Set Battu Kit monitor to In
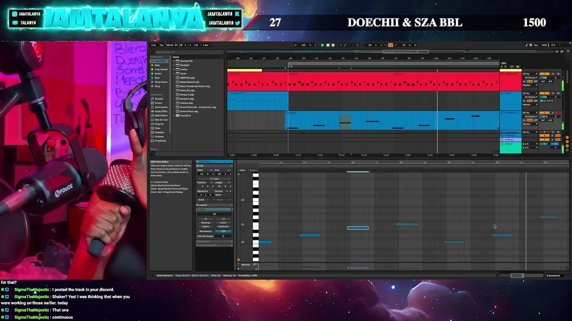572x321 pixels. pos(524,81)
